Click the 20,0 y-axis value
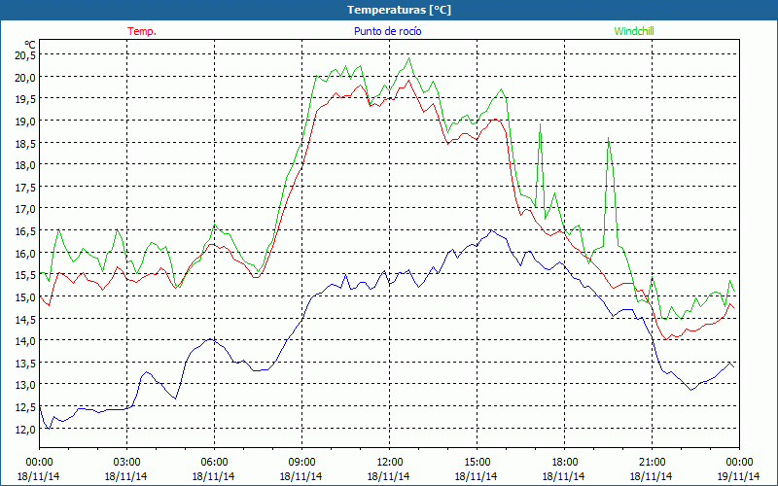 click(25, 77)
